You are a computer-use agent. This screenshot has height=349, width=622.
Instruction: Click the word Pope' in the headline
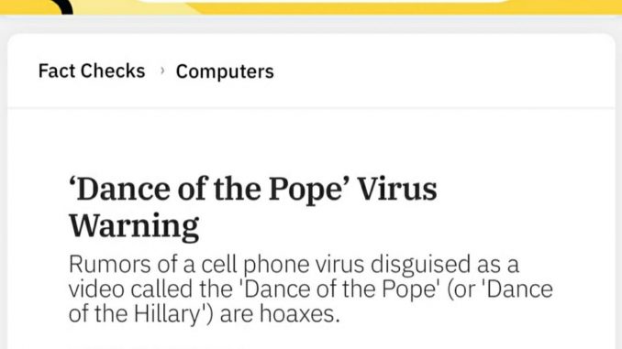tap(309, 191)
